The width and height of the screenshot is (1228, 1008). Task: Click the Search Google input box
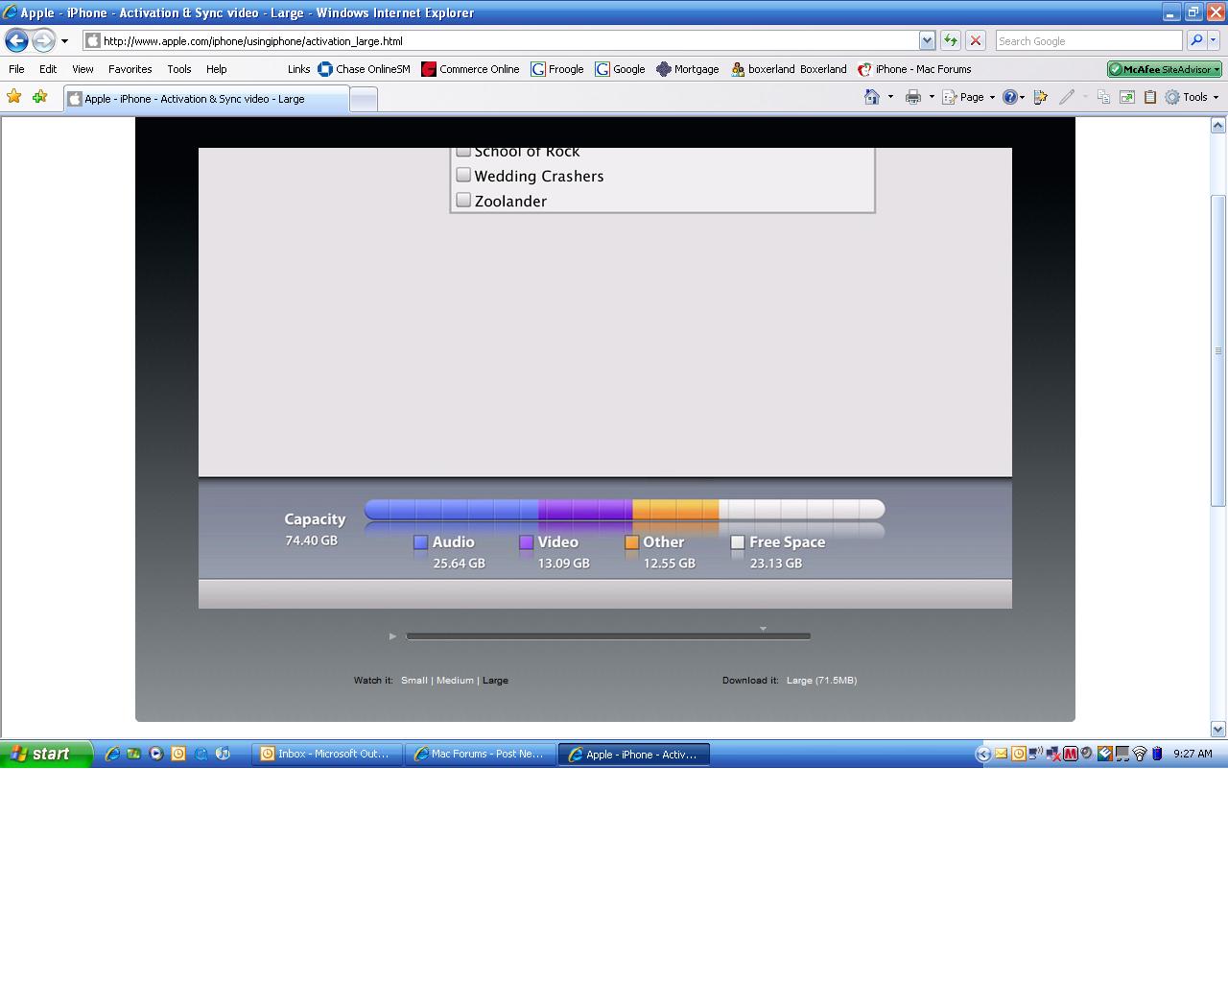(x=1089, y=40)
